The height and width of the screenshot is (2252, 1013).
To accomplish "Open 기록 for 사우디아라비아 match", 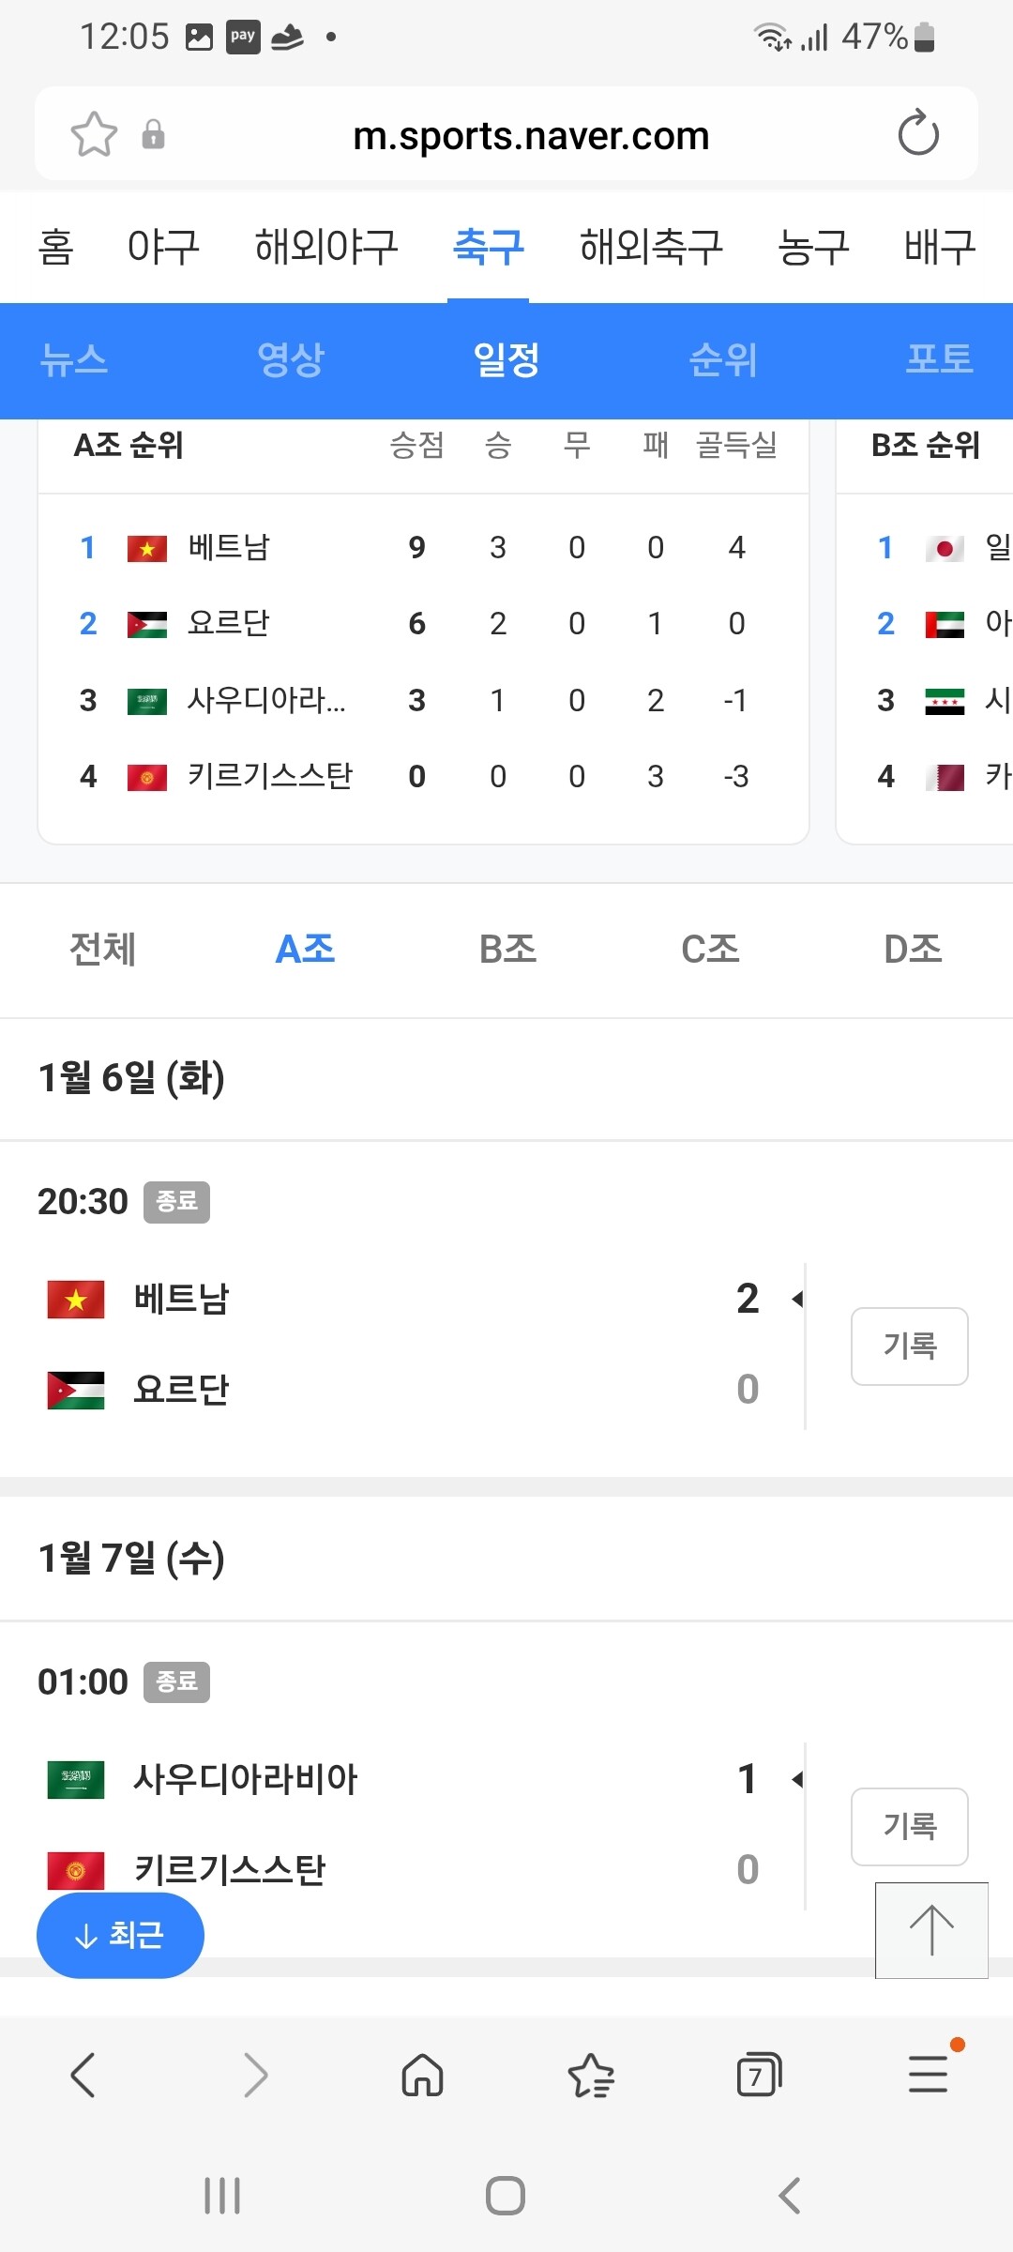I will tap(909, 1826).
